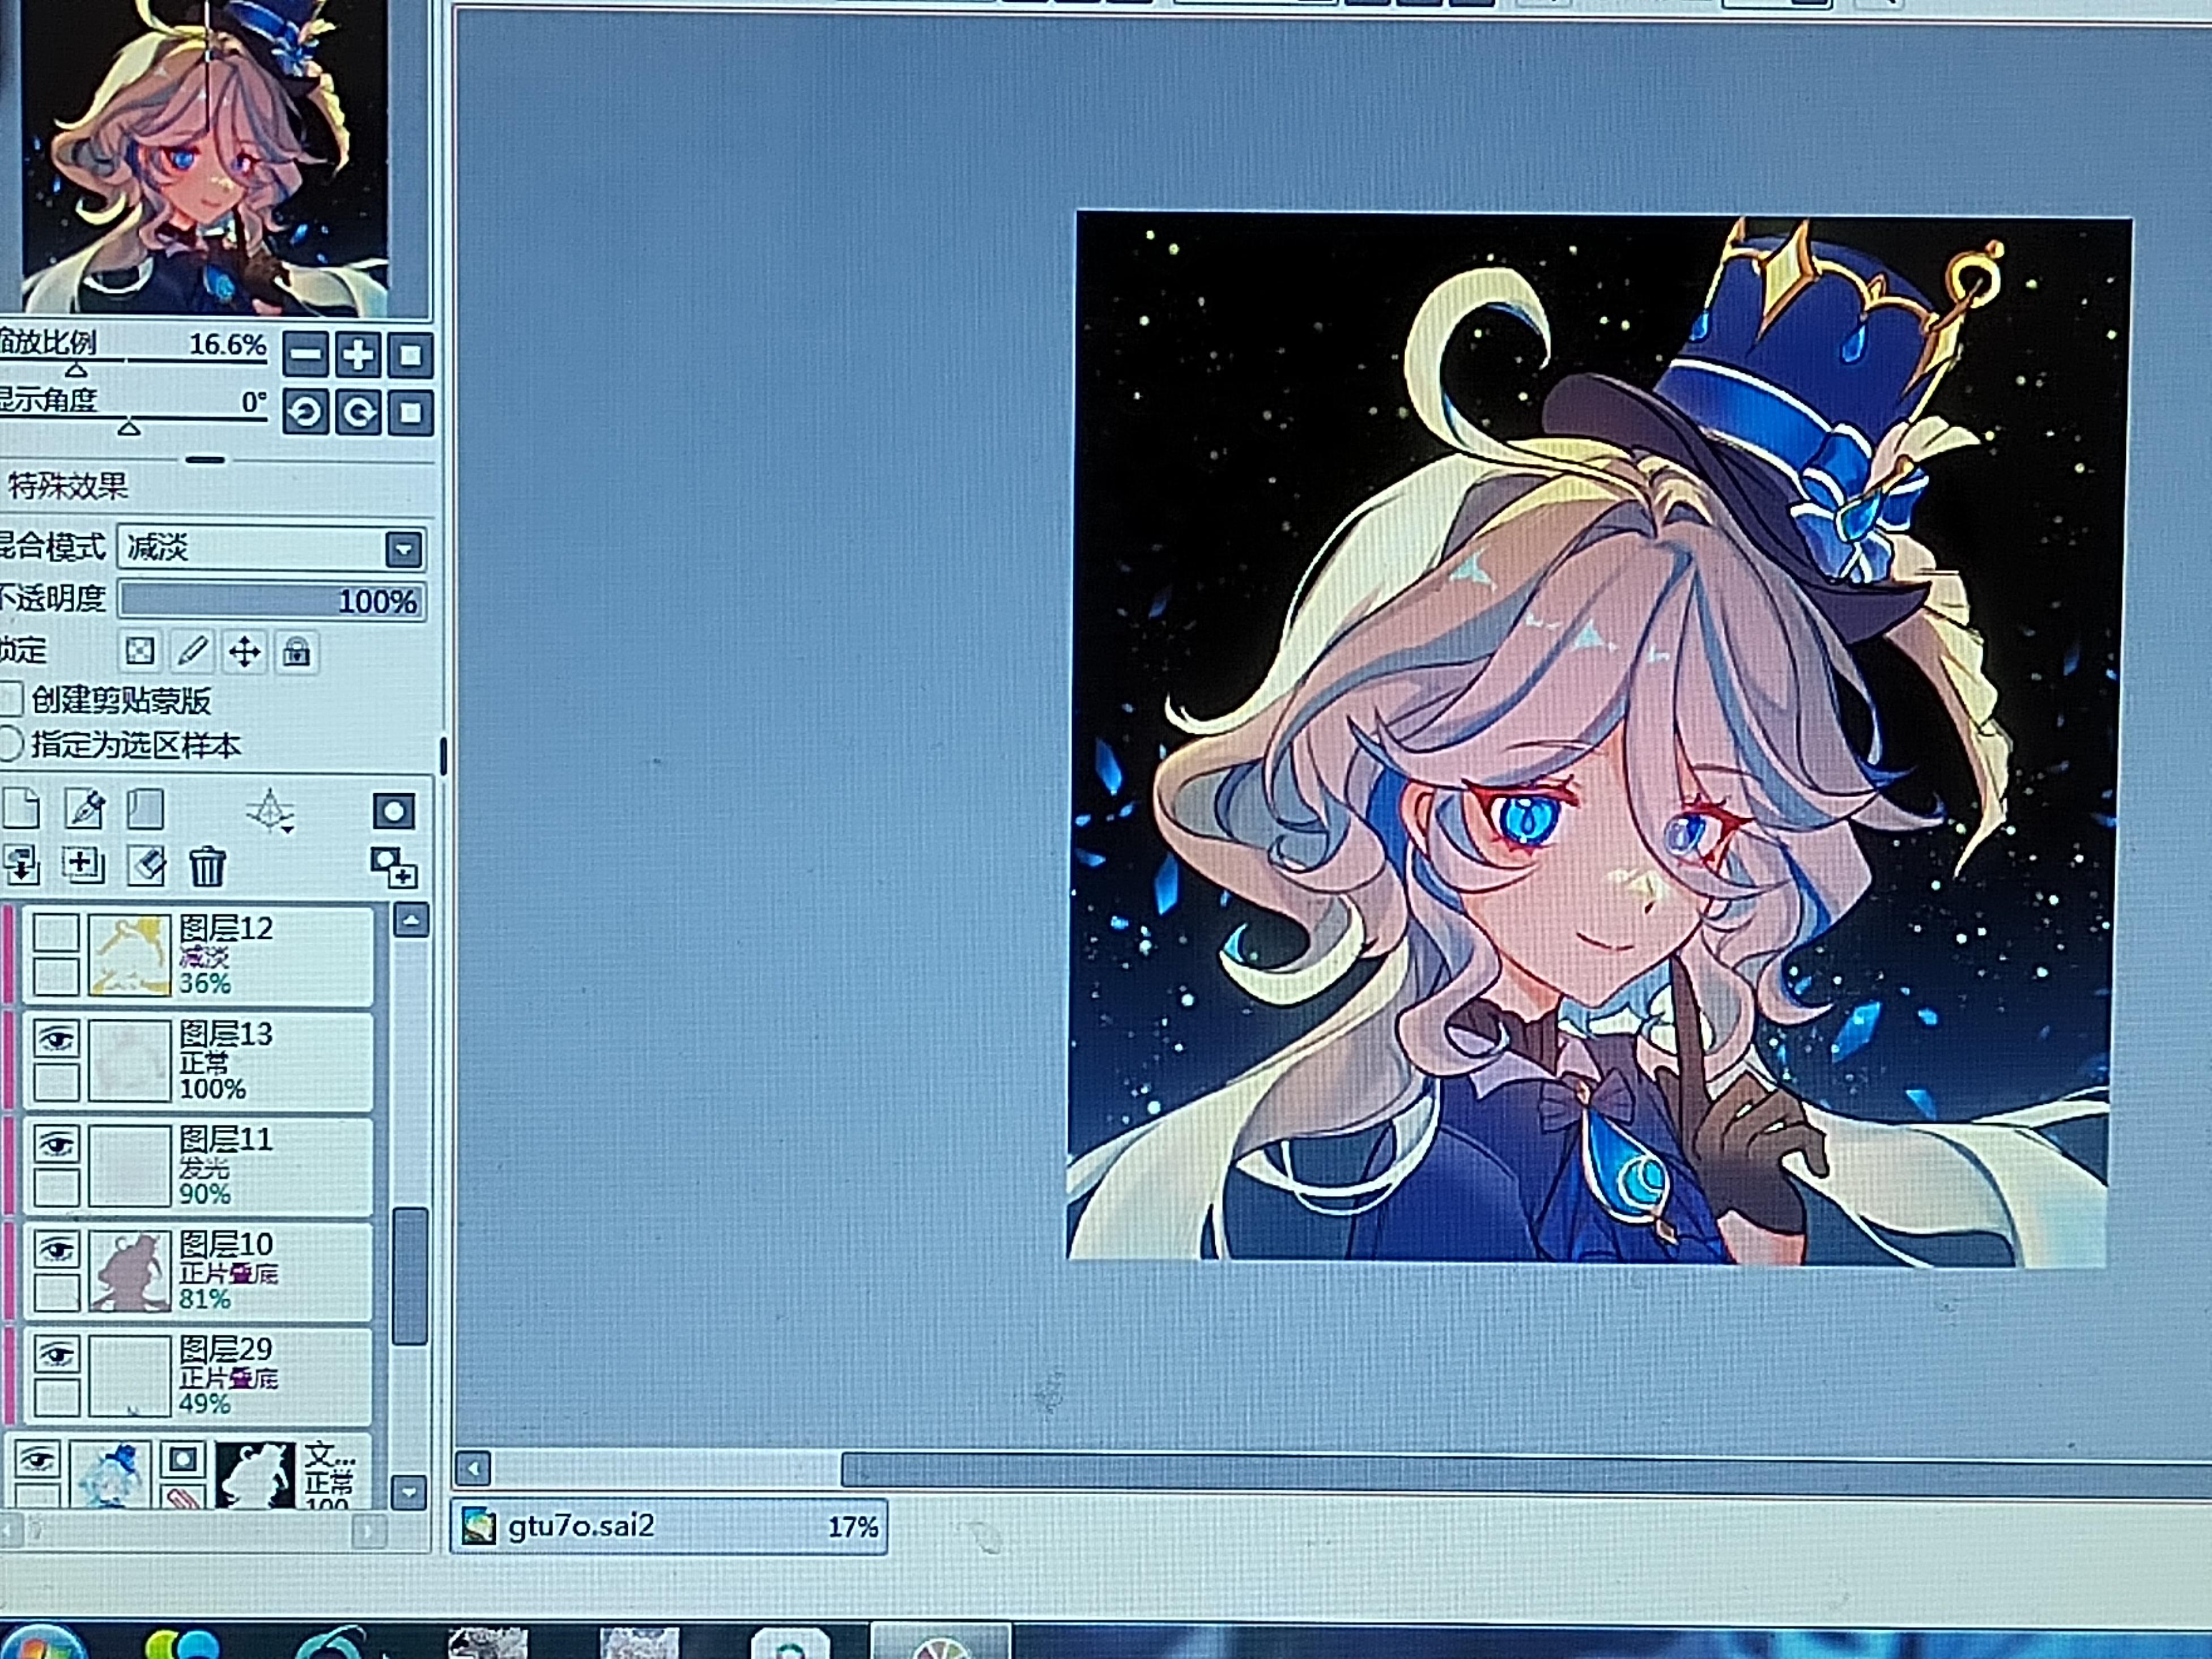Click the green and blue taskbar icon
This screenshot has height=1659, width=2212.
click(x=182, y=1644)
